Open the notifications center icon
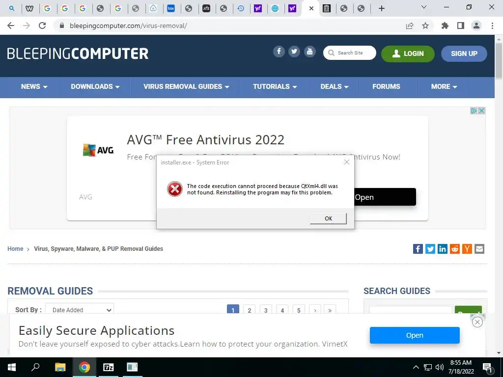503x377 pixels. [488, 368]
